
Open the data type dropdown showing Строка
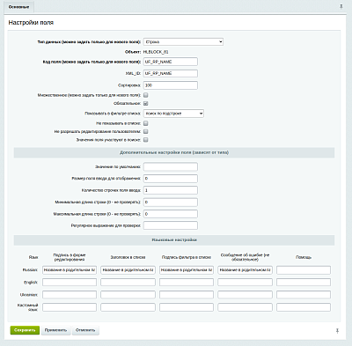tap(183, 41)
